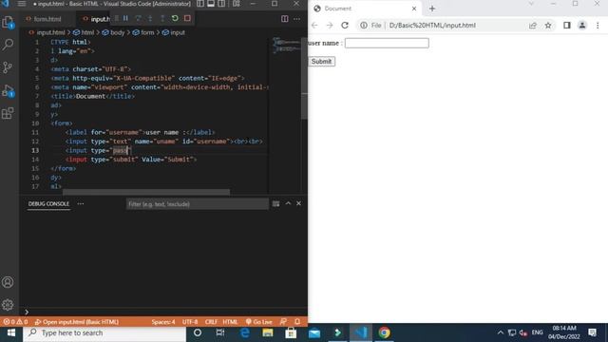Viewport: 608px width, 342px height.
Task: Change language mode HTML in the status bar
Action: coord(230,322)
